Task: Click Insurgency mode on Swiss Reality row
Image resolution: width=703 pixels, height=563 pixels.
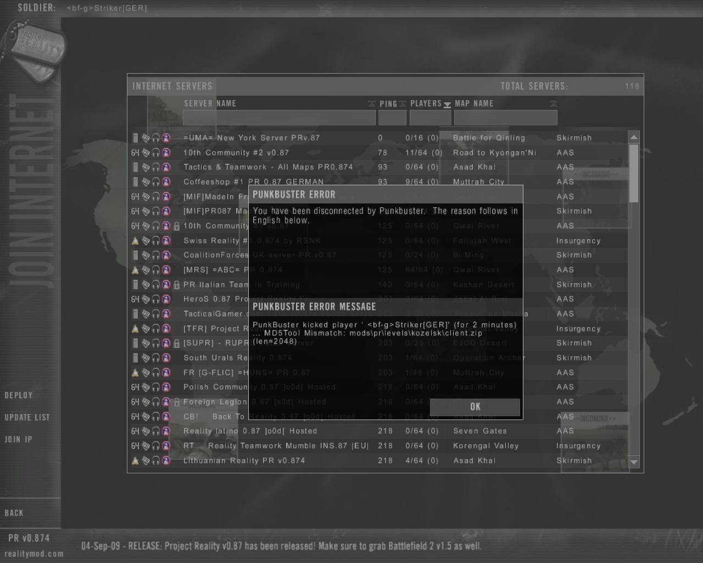Action: click(x=578, y=241)
